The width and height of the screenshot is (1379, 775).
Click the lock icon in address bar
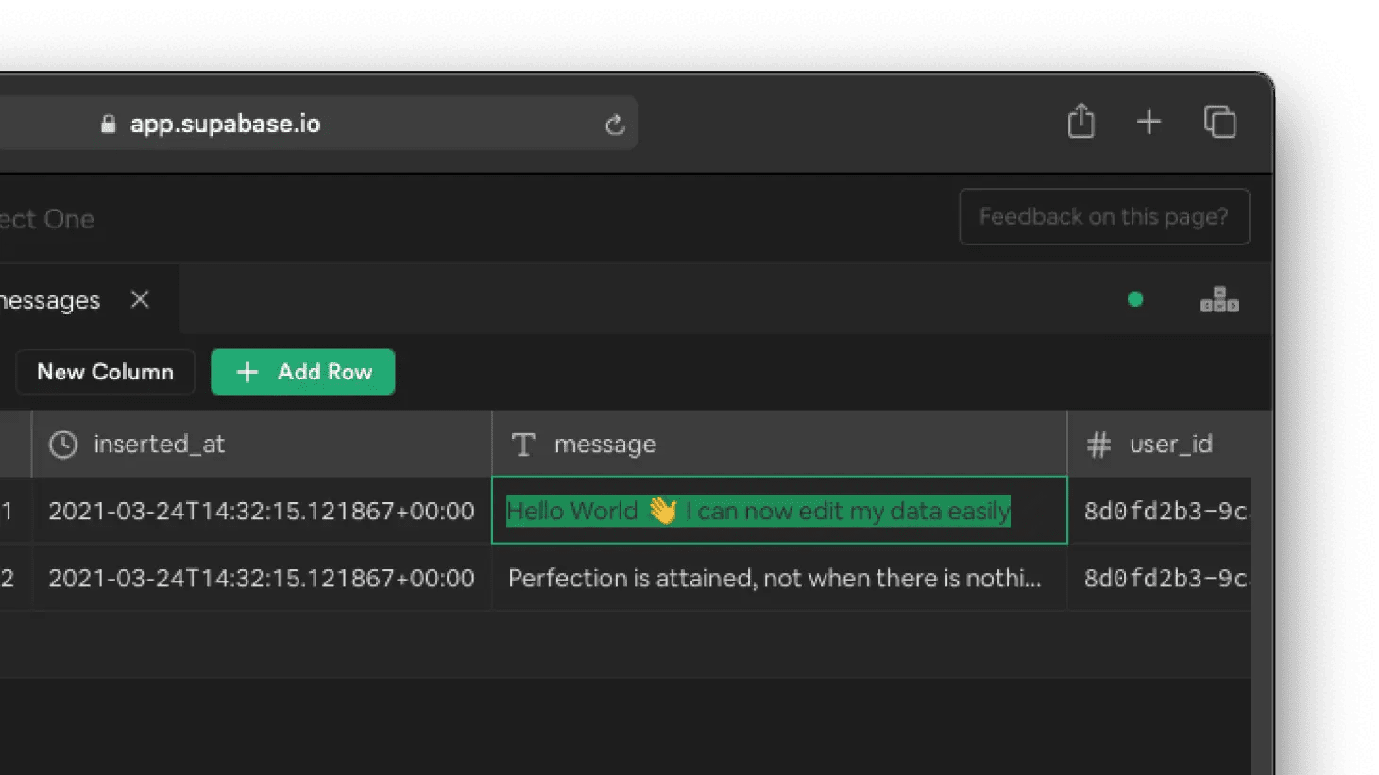108,124
